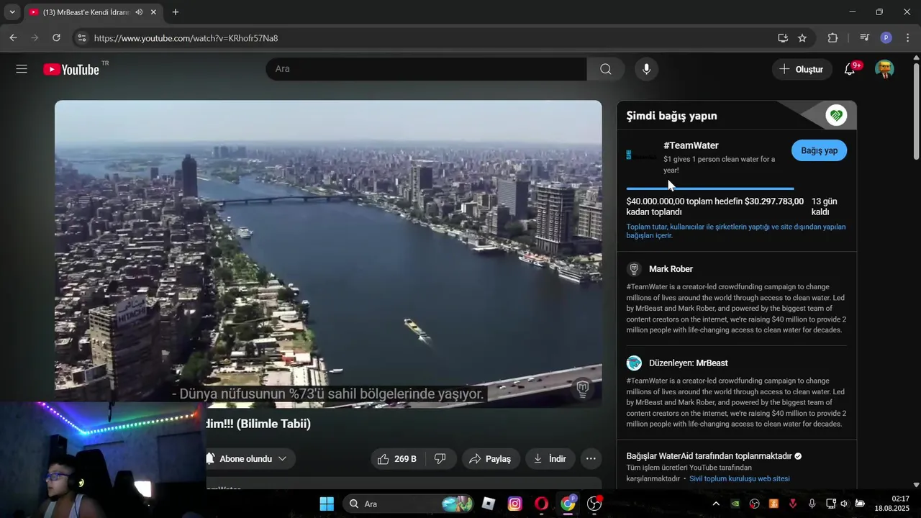The height and width of the screenshot is (518, 921).
Task: Mute tab via speaker icon
Action: [x=139, y=12]
